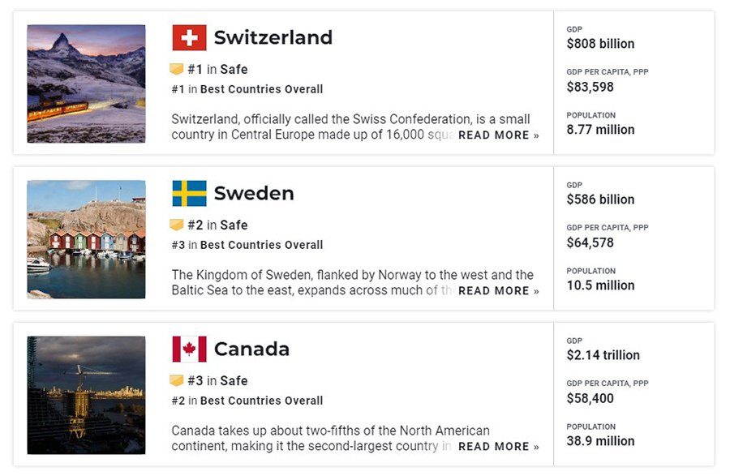730x476 pixels.
Task: Expand Switzerland description with Read More
Action: point(498,135)
